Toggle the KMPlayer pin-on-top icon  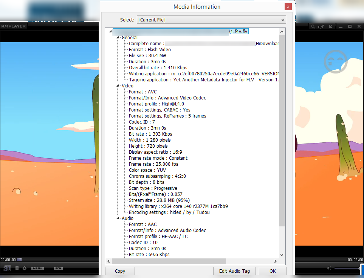point(321,27)
